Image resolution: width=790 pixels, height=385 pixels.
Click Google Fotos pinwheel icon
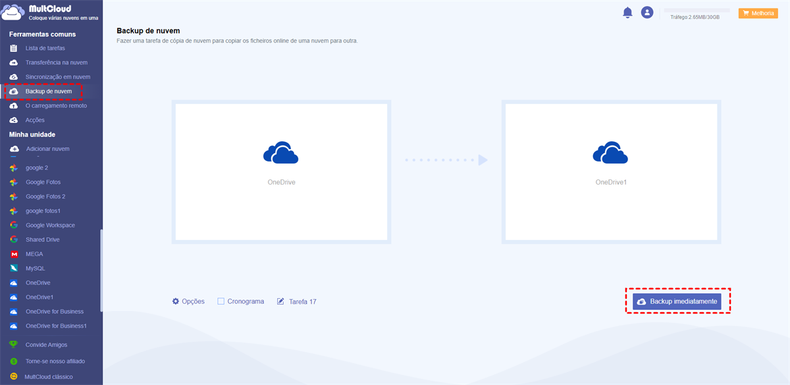(13, 182)
